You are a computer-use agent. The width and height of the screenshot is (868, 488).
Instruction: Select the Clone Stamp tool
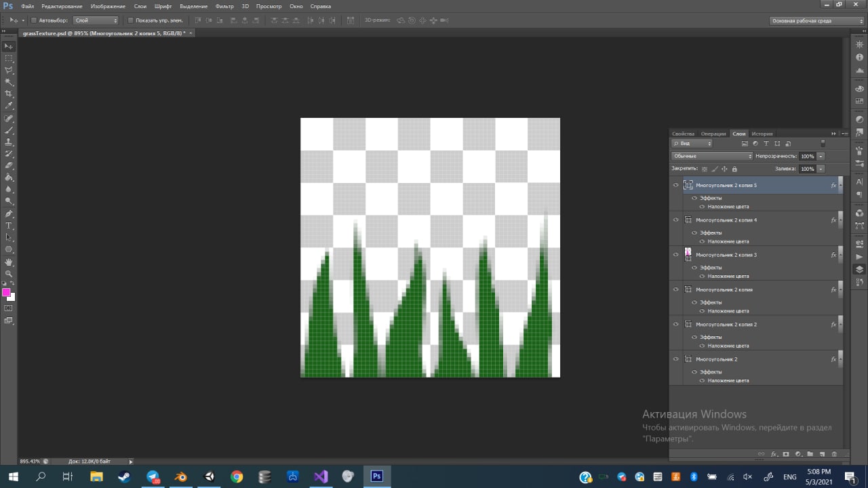9,142
